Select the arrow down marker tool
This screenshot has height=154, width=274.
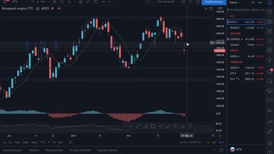[x=175, y=127]
